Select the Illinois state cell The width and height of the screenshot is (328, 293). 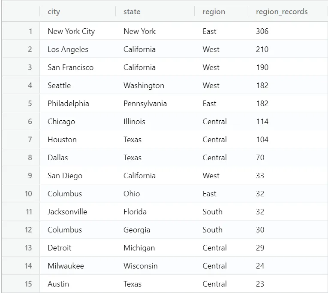pos(134,122)
